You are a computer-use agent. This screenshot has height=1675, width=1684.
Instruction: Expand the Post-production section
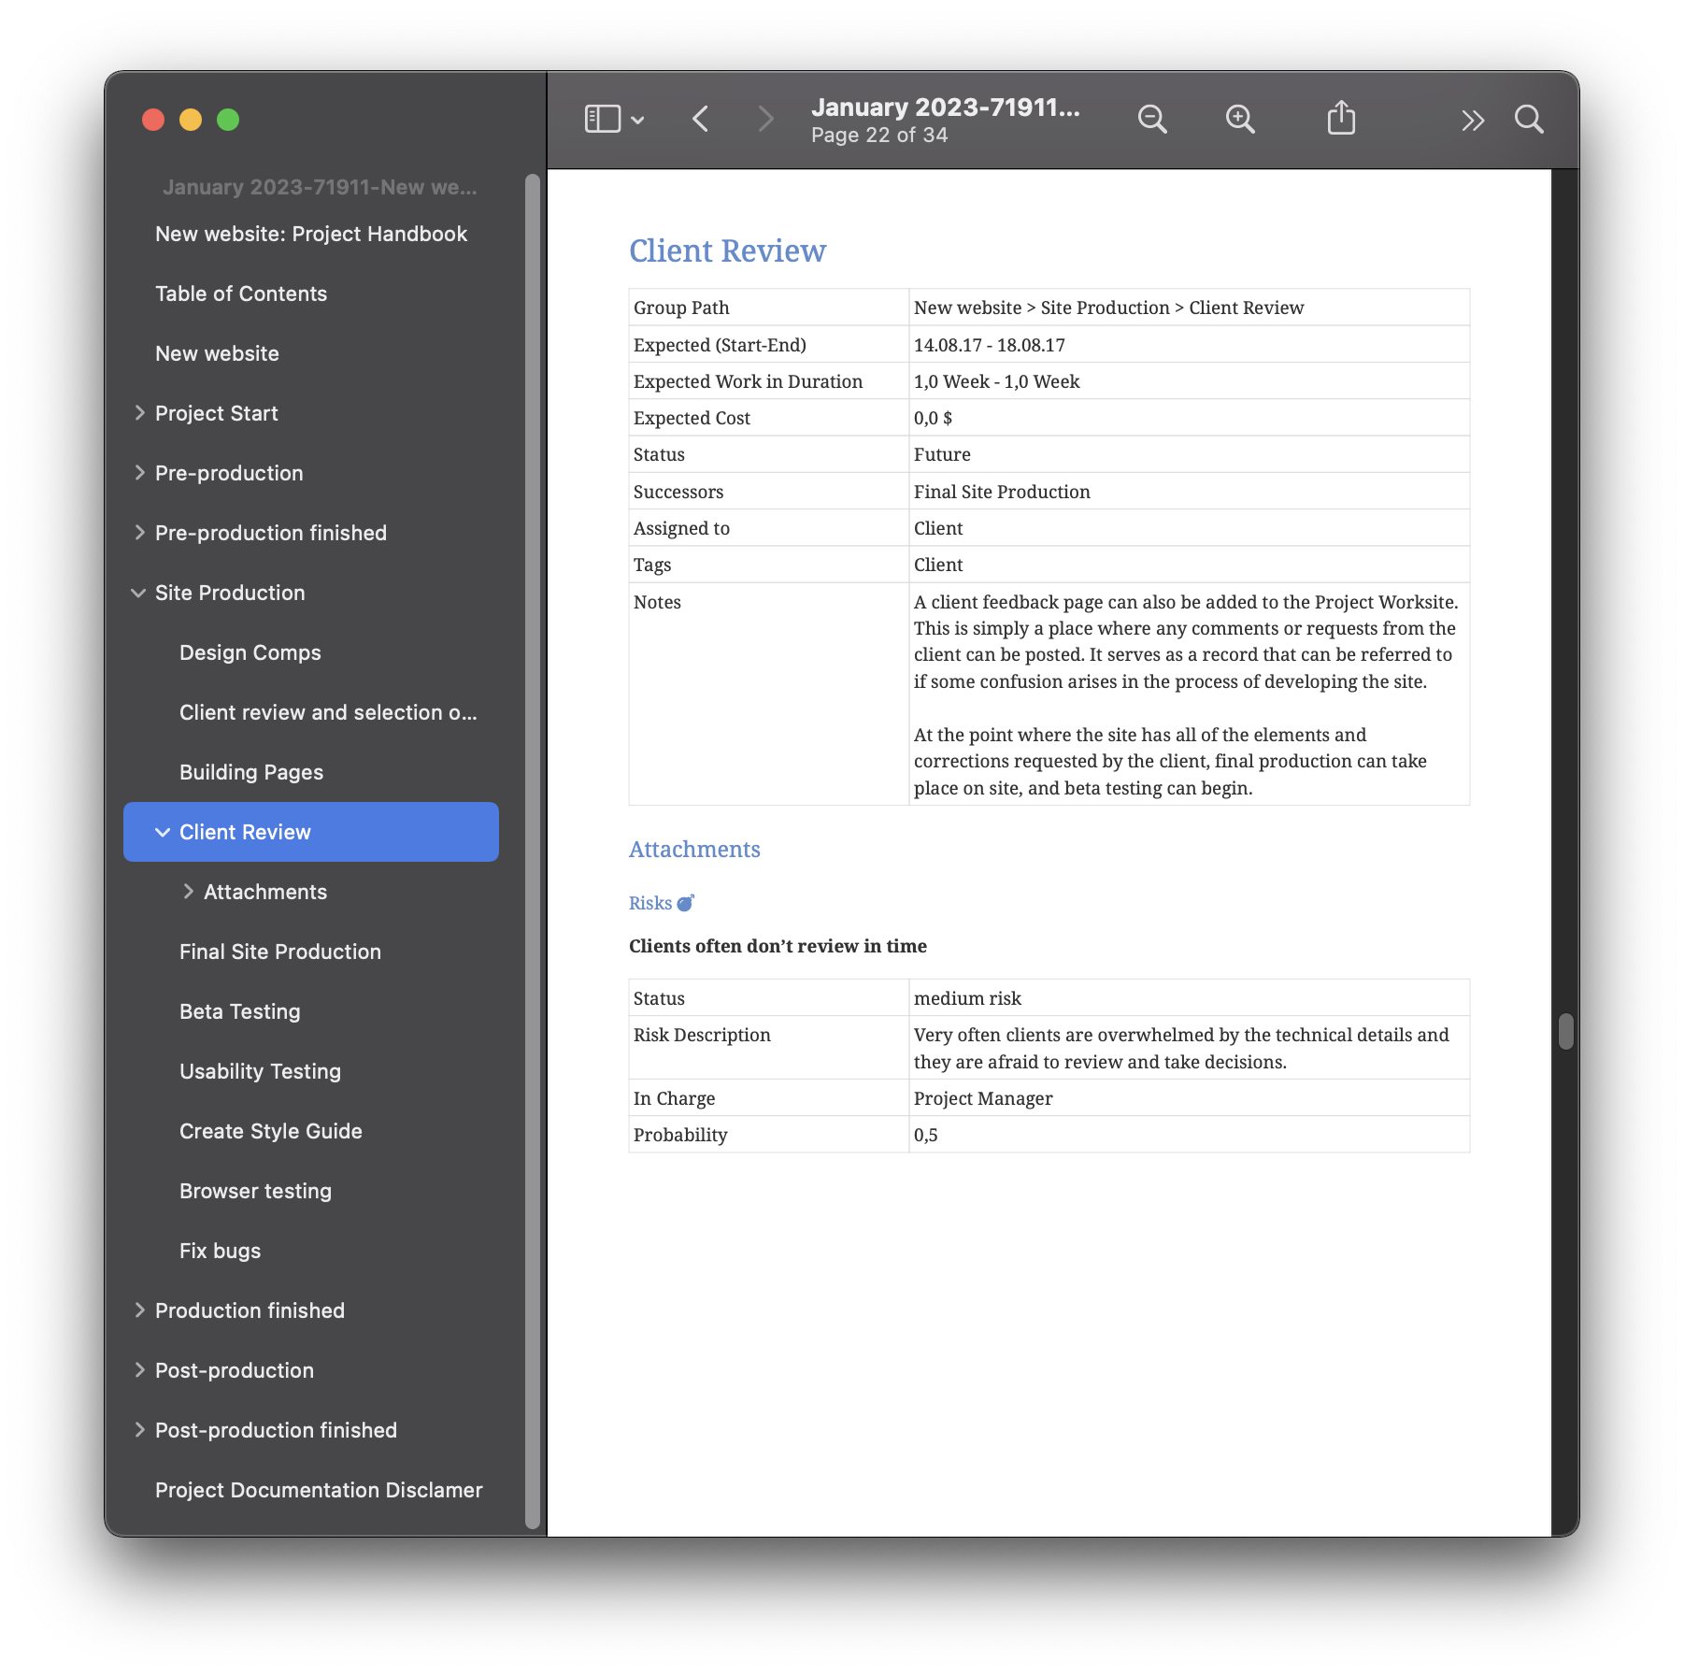pos(139,1370)
